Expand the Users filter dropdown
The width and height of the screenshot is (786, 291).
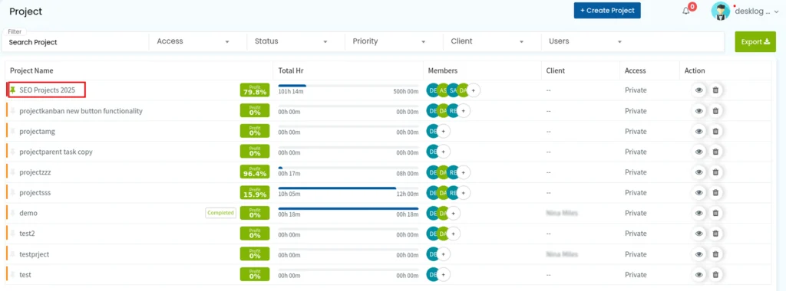590,41
